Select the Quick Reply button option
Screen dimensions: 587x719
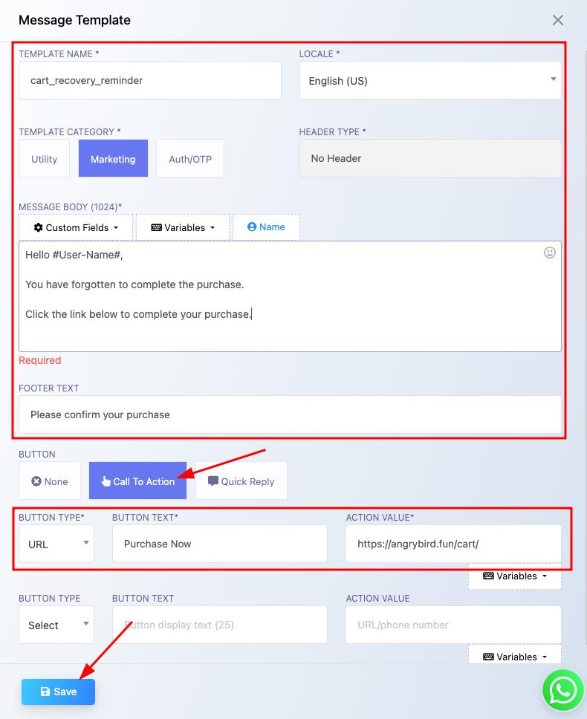[241, 481]
